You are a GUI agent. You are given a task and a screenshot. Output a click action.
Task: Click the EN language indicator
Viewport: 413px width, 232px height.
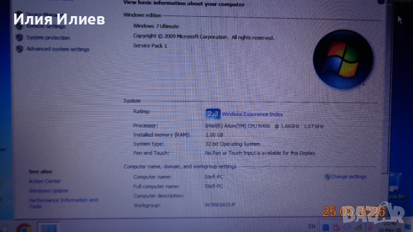[x=312, y=226]
